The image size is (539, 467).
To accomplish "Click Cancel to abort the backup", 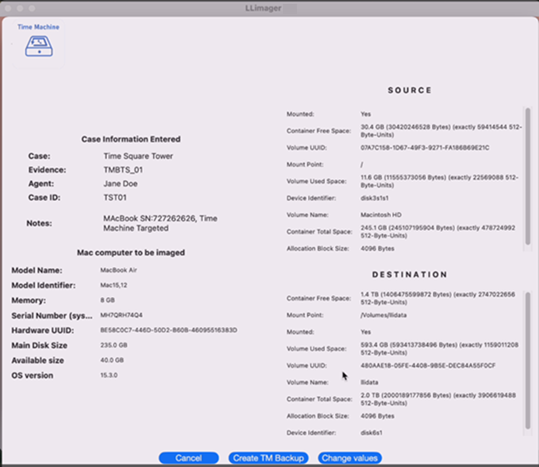I will (188, 457).
